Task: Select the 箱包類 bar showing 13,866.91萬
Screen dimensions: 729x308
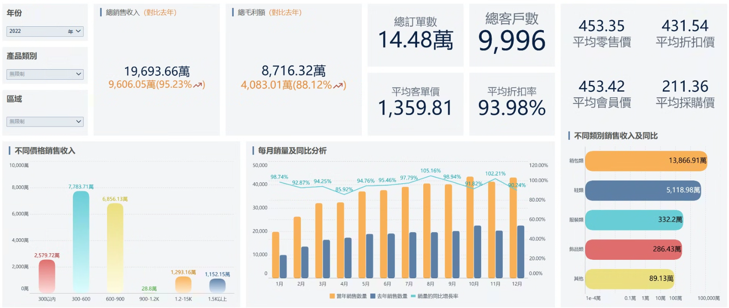Action: click(646, 161)
